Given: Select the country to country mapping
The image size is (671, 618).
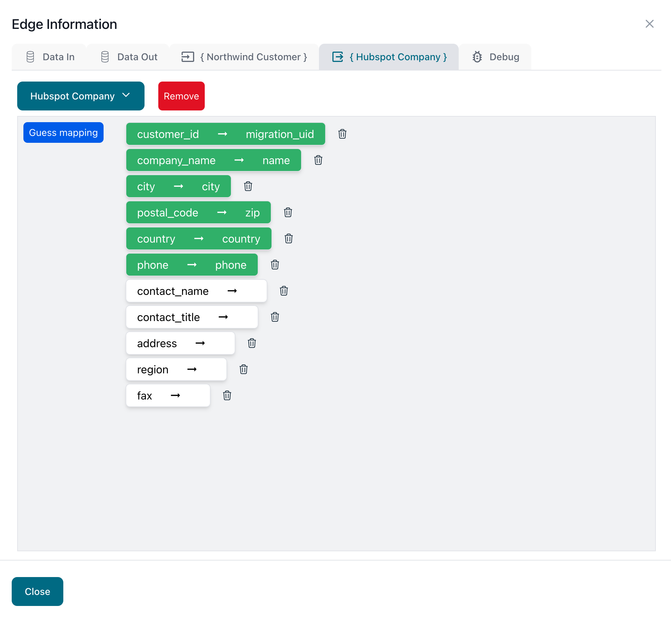Looking at the screenshot, I should click(199, 238).
